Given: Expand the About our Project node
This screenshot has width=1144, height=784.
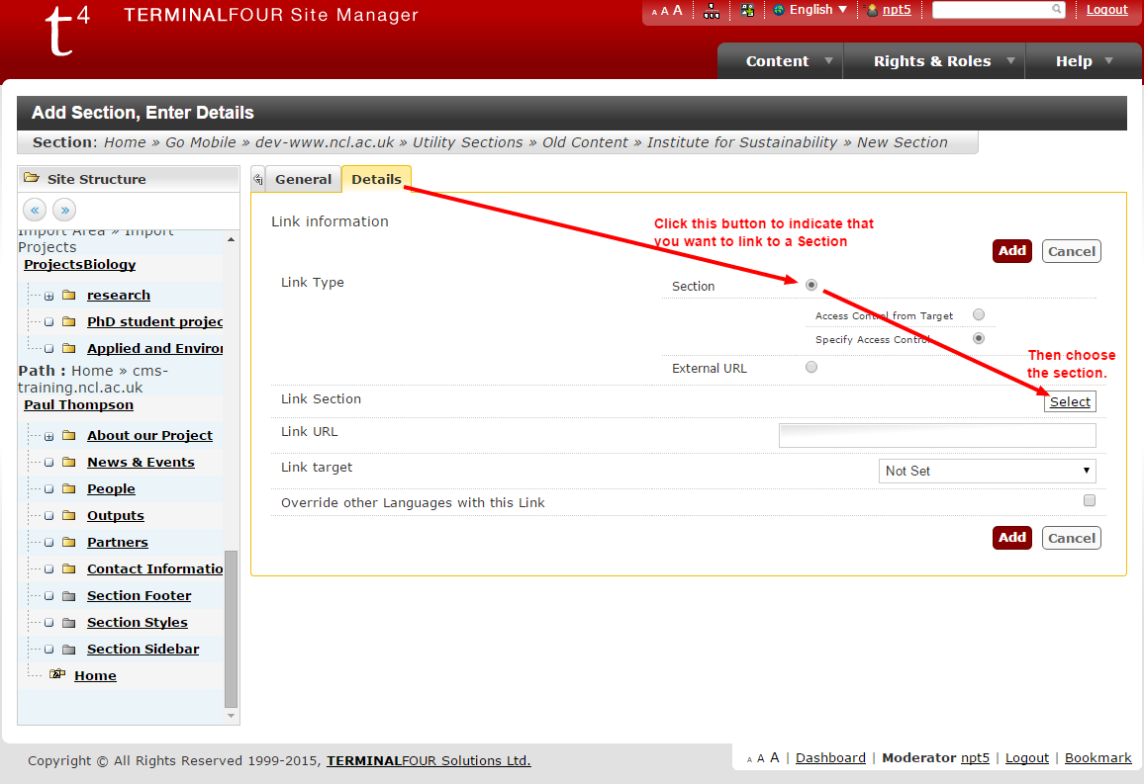Looking at the screenshot, I should point(48,436).
